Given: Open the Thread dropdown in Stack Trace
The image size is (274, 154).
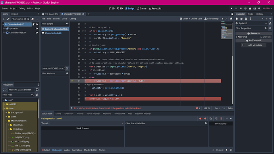Looking at the screenshot, I should 87,123.
